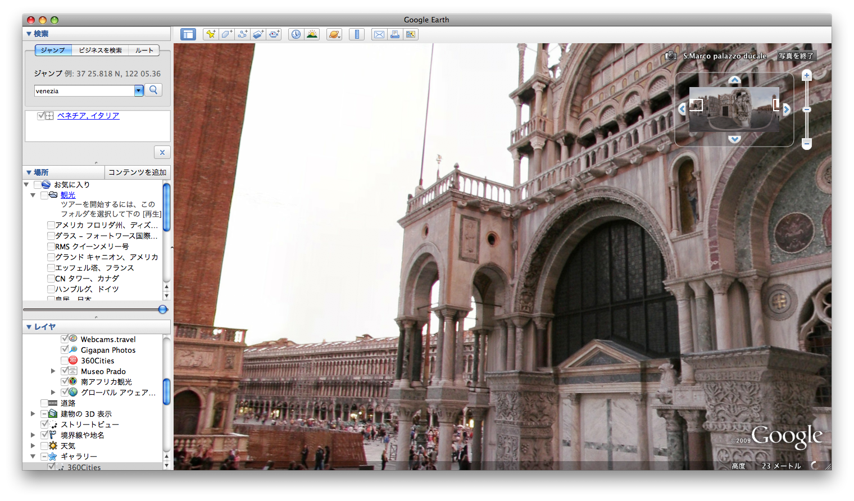The image size is (854, 501).
Task: Toggle the Gigapan Photos checkbox
Action: pos(64,349)
